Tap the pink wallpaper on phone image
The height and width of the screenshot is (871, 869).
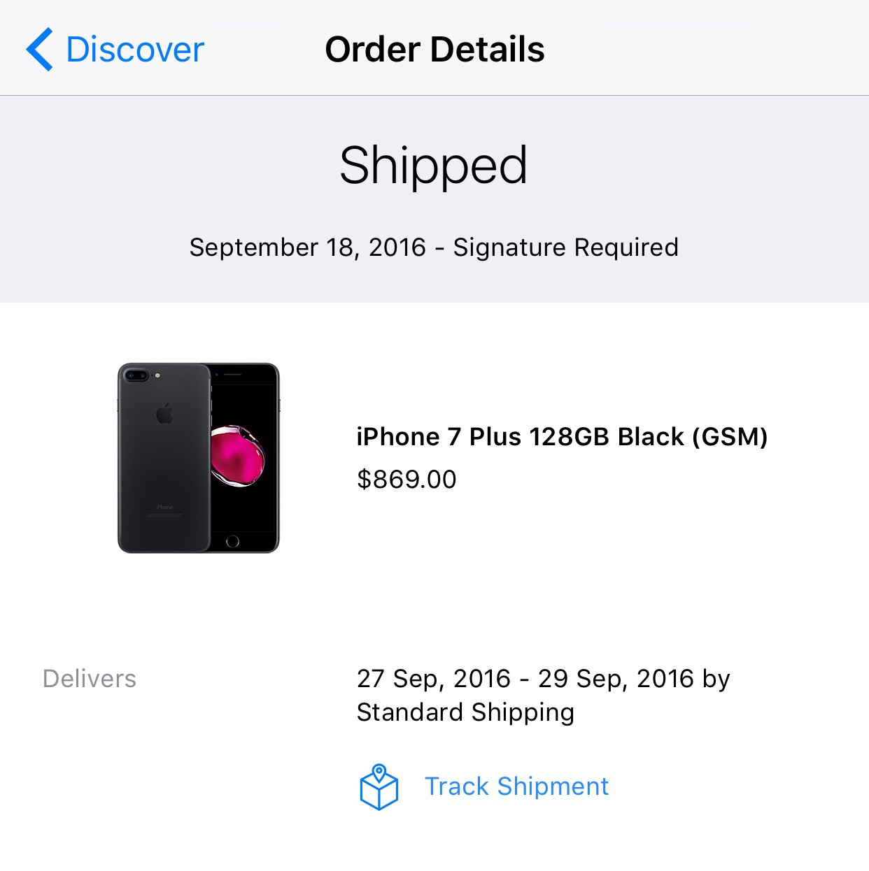(x=238, y=454)
